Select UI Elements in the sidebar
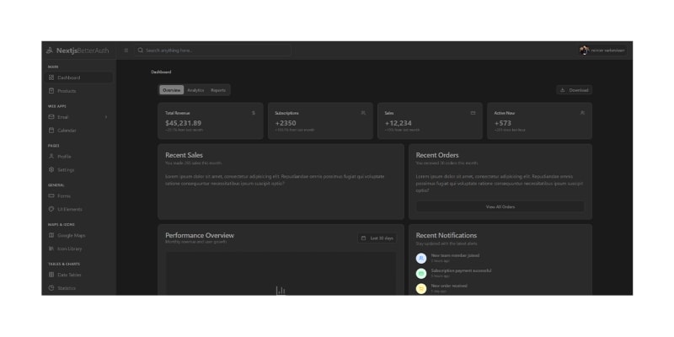 tap(69, 209)
